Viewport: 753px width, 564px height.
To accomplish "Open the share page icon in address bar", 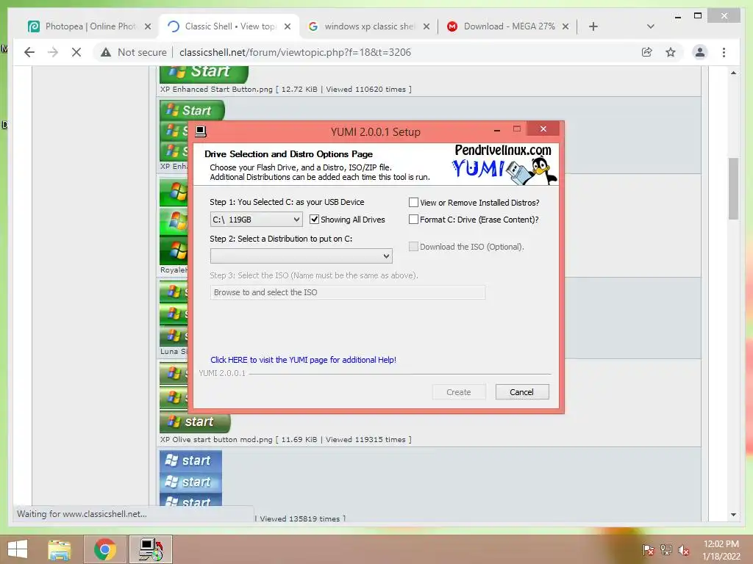I will tap(647, 52).
